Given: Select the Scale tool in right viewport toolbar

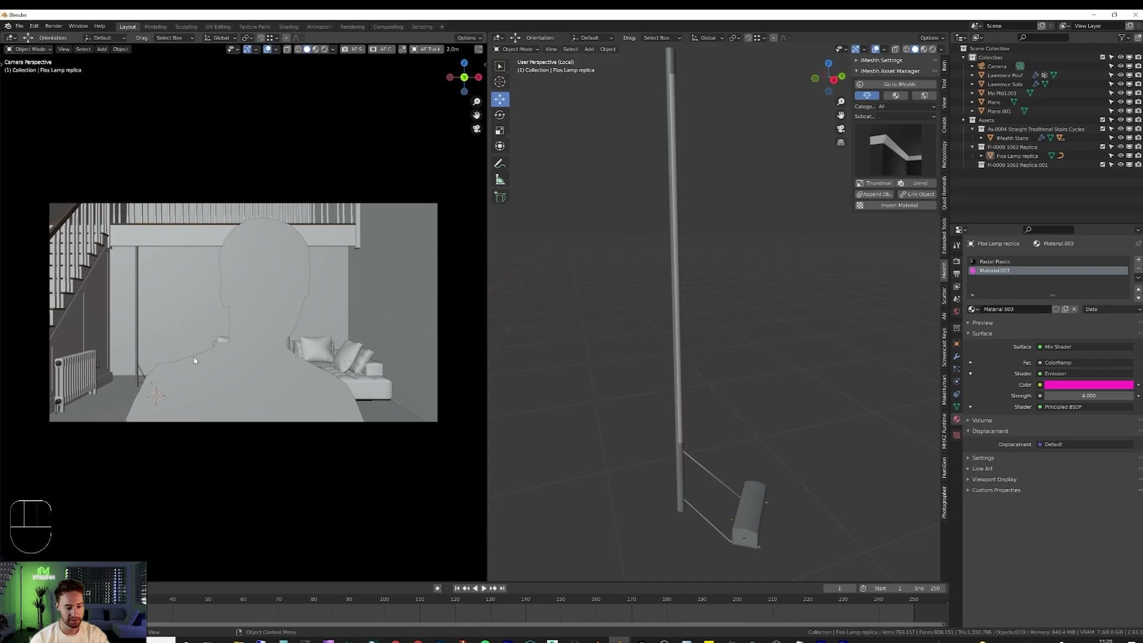Looking at the screenshot, I should tap(499, 130).
